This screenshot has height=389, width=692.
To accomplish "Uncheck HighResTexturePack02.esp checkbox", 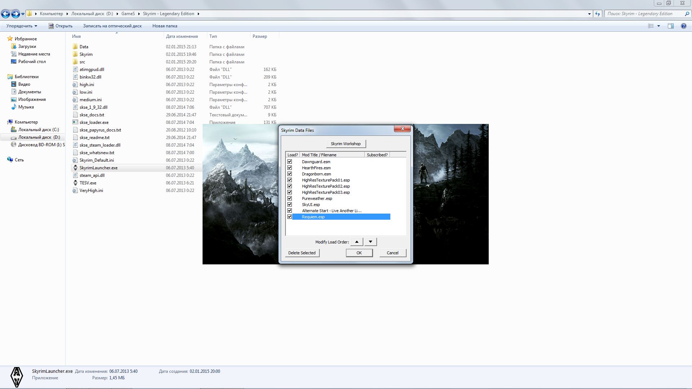I will 289,186.
